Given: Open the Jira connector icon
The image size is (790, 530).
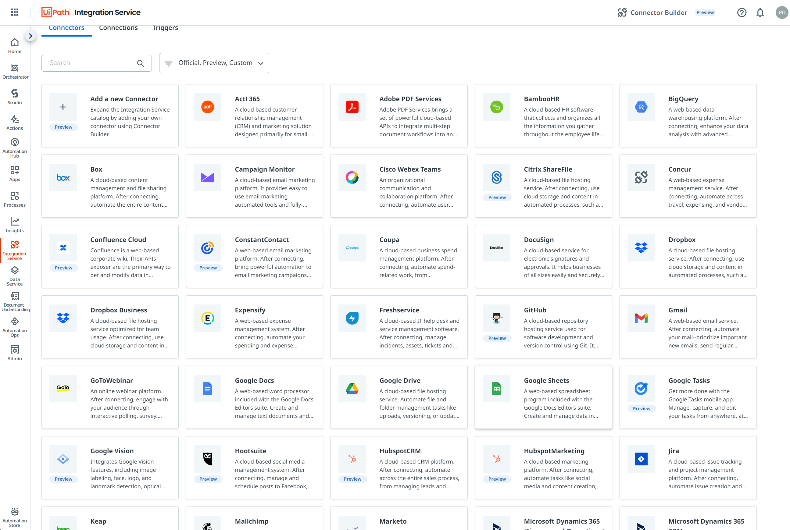Looking at the screenshot, I should pos(641,459).
